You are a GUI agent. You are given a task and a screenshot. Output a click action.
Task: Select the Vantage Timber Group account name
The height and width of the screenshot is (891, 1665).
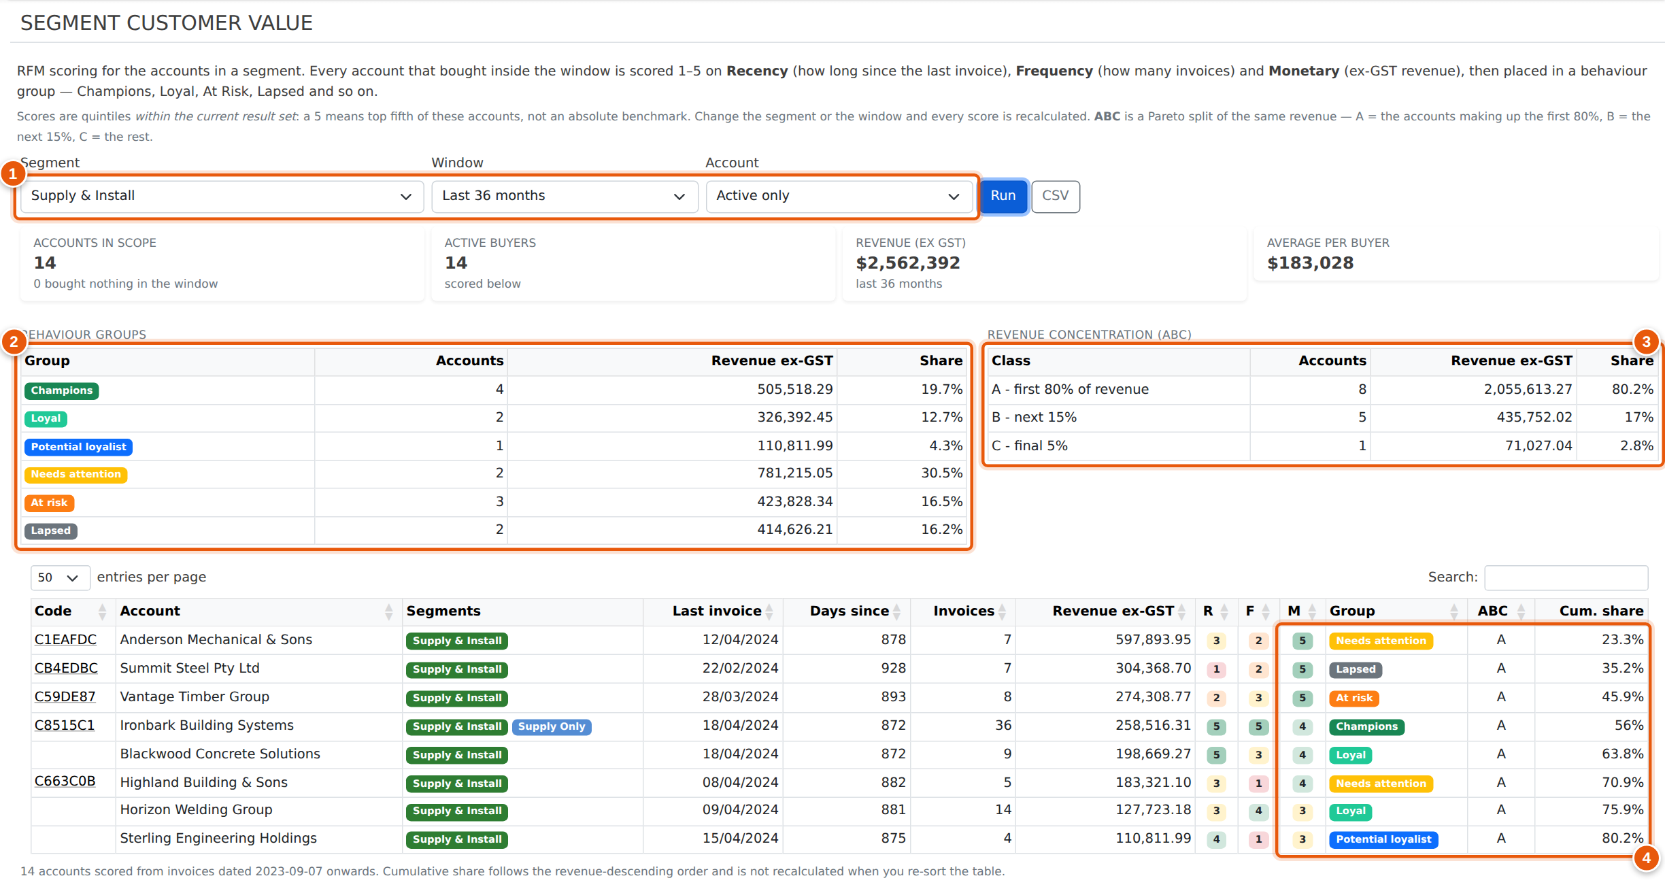point(195,696)
